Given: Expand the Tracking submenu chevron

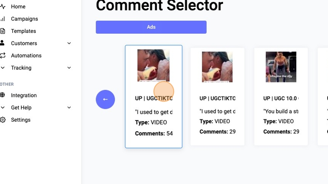Looking at the screenshot, I should point(69,68).
